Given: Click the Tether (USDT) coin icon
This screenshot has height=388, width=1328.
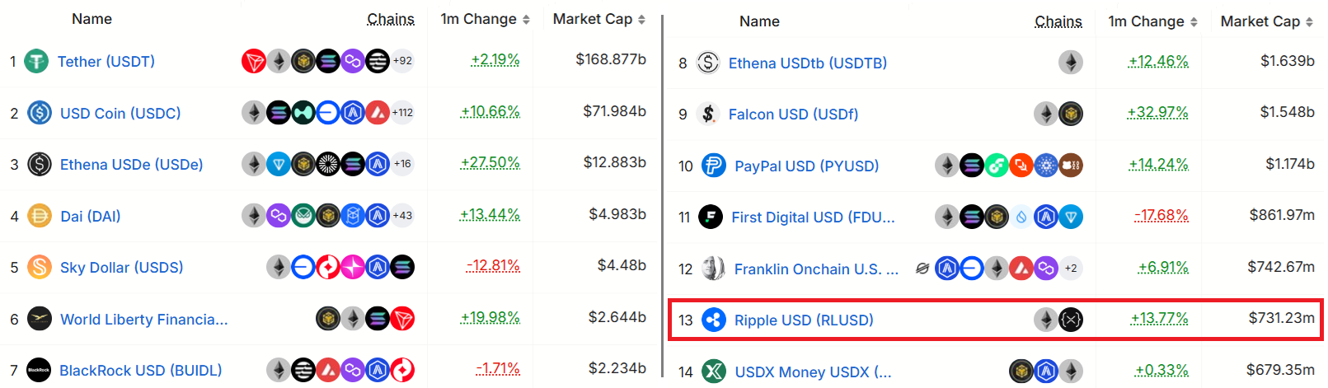Looking at the screenshot, I should click(x=36, y=61).
